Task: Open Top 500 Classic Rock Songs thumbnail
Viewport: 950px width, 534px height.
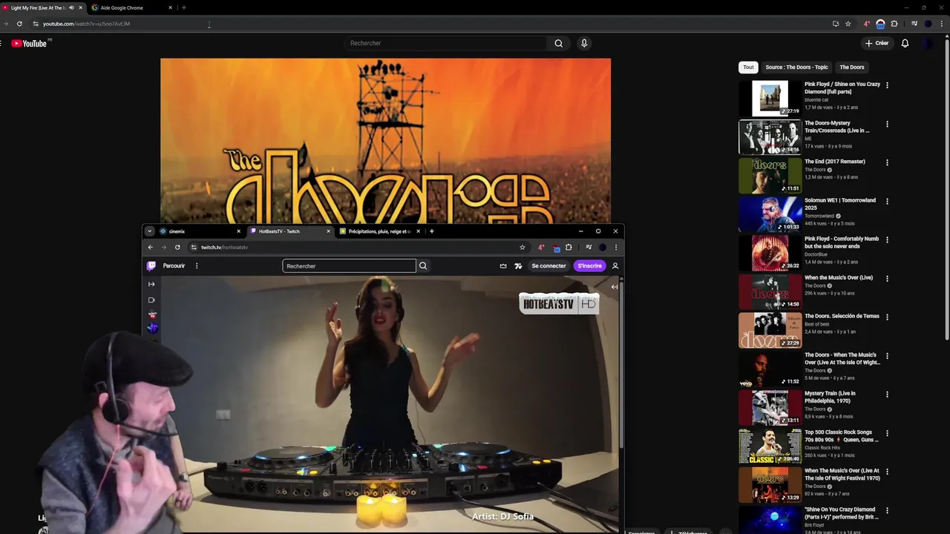Action: (770, 446)
